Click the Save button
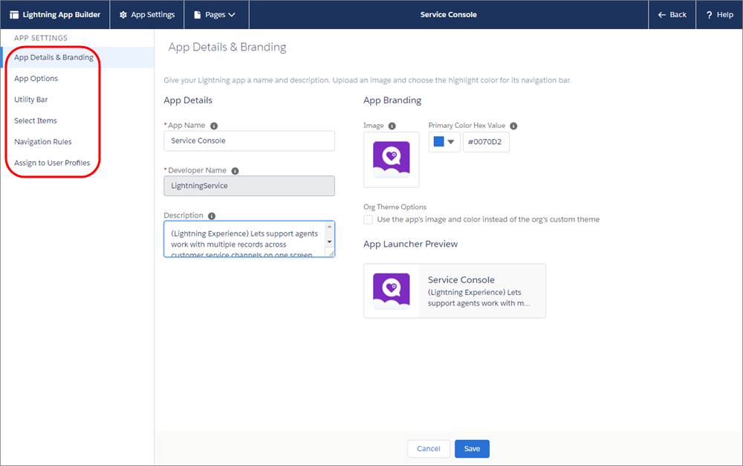Image resolution: width=743 pixels, height=466 pixels. 472,449
